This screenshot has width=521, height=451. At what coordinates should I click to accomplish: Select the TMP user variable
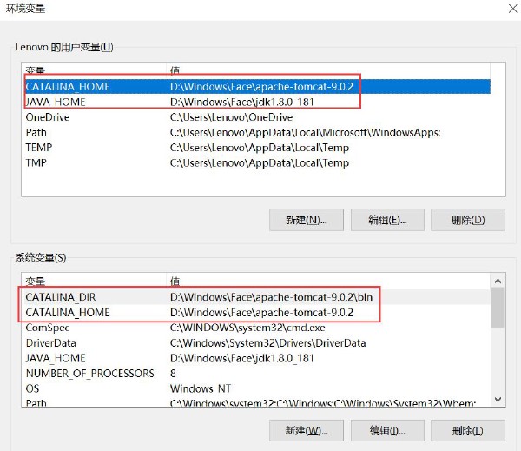pos(257,162)
